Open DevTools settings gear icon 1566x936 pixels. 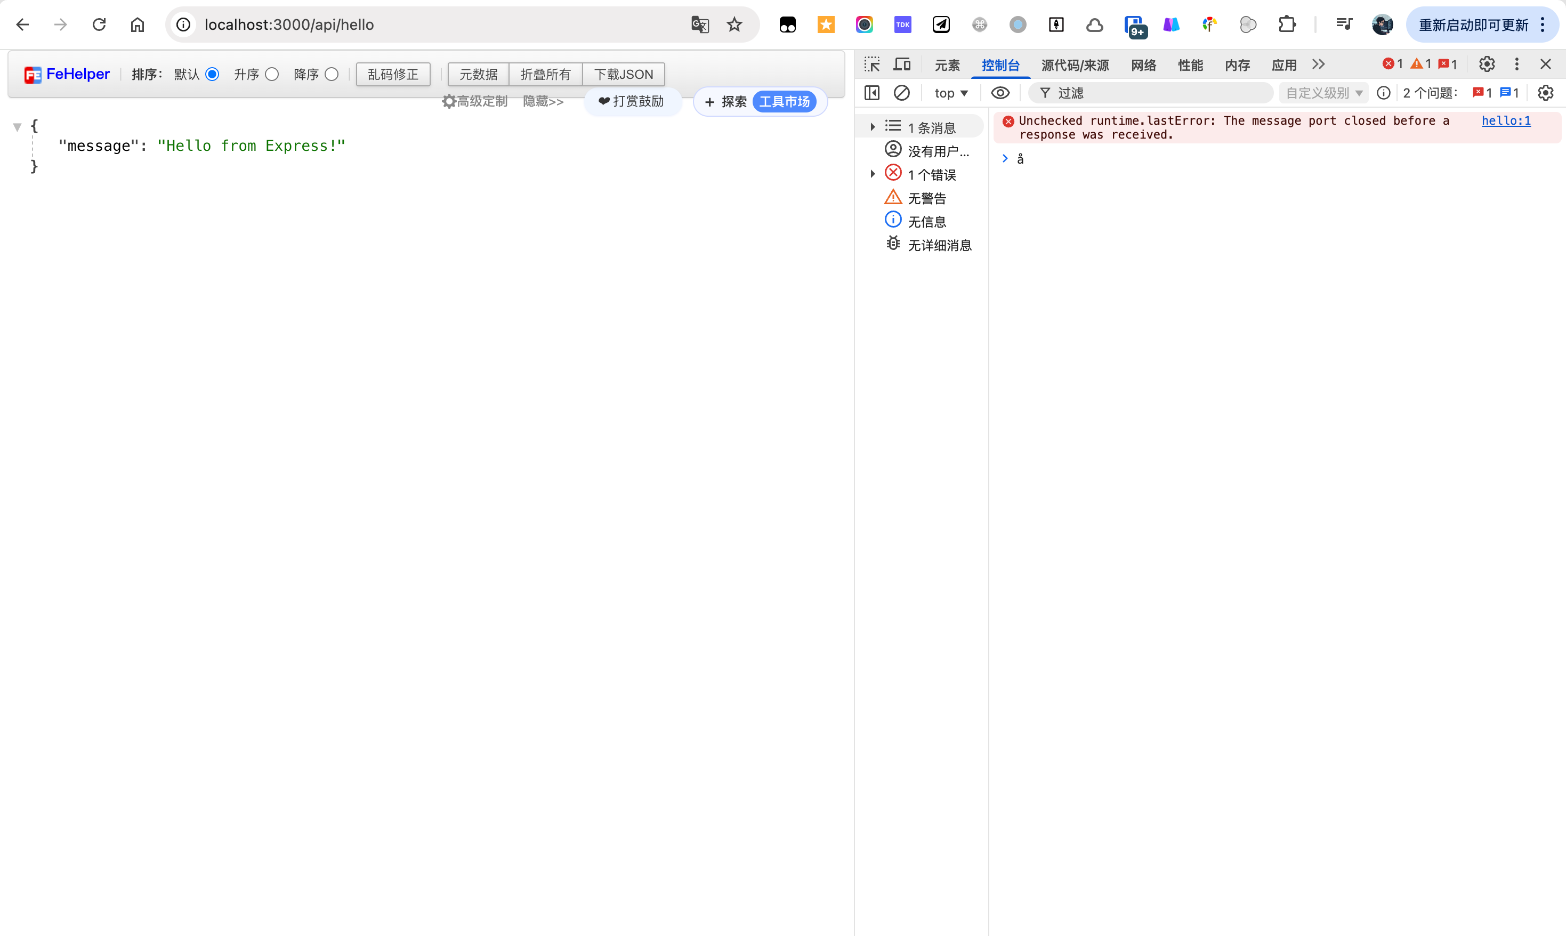1487,64
